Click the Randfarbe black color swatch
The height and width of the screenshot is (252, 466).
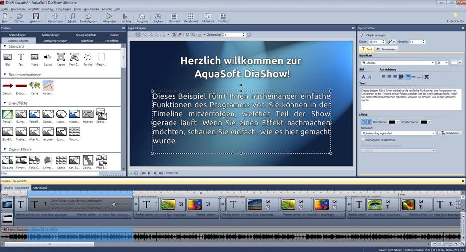click(x=392, y=122)
